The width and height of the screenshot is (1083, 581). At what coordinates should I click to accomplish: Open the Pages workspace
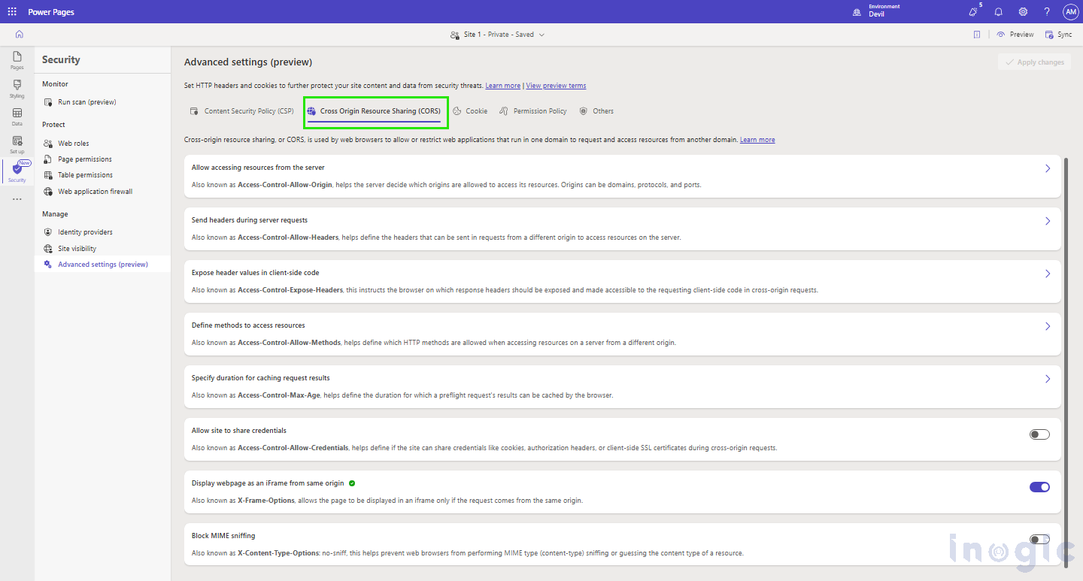(x=17, y=60)
